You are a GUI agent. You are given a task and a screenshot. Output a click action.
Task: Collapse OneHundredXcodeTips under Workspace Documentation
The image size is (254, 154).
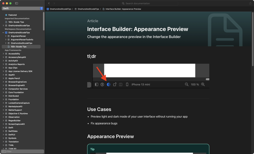3,33
